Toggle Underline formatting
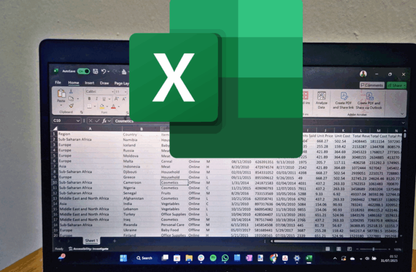416x272 pixels. point(104,99)
